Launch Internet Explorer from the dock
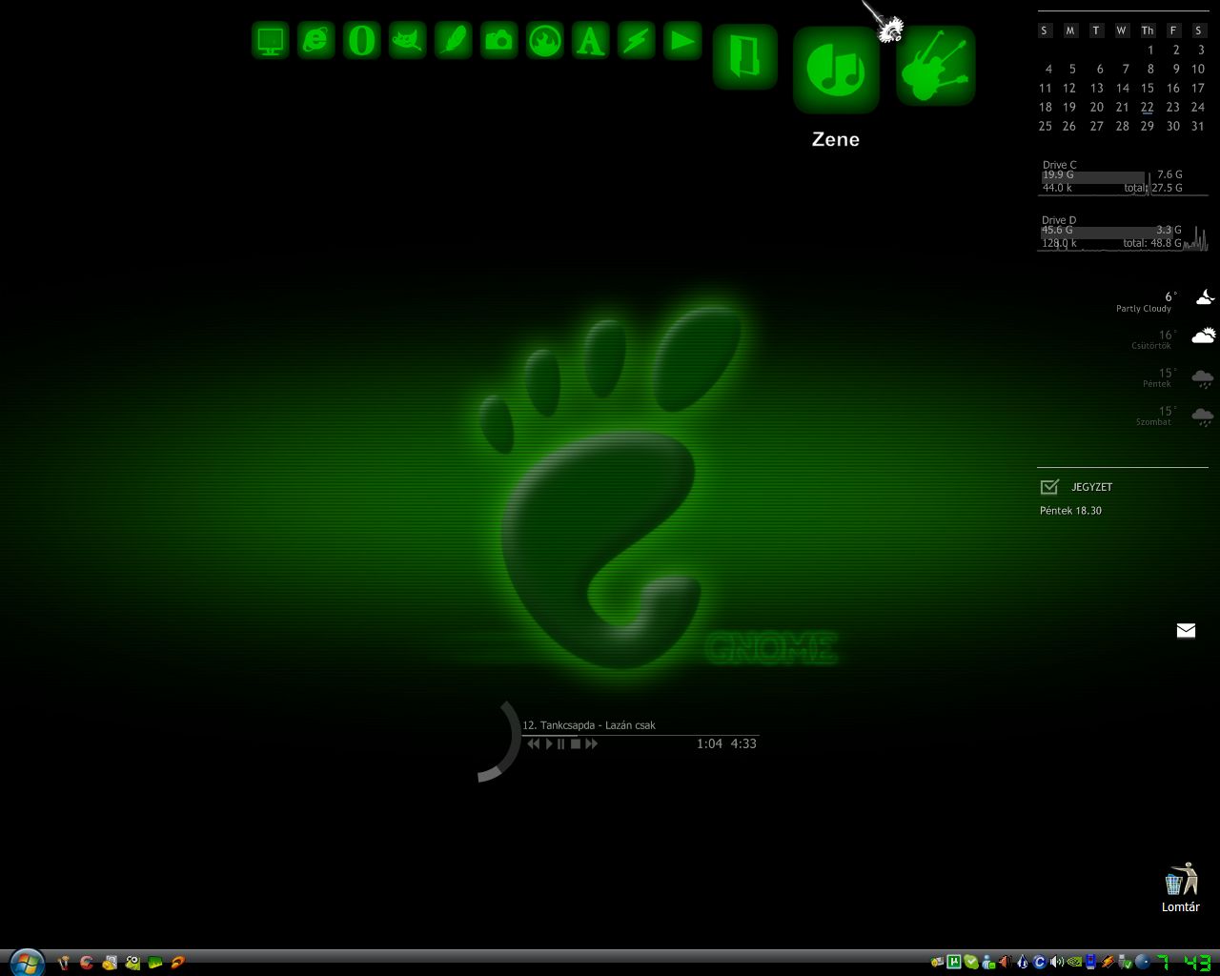Image resolution: width=1220 pixels, height=976 pixels. coord(316,41)
